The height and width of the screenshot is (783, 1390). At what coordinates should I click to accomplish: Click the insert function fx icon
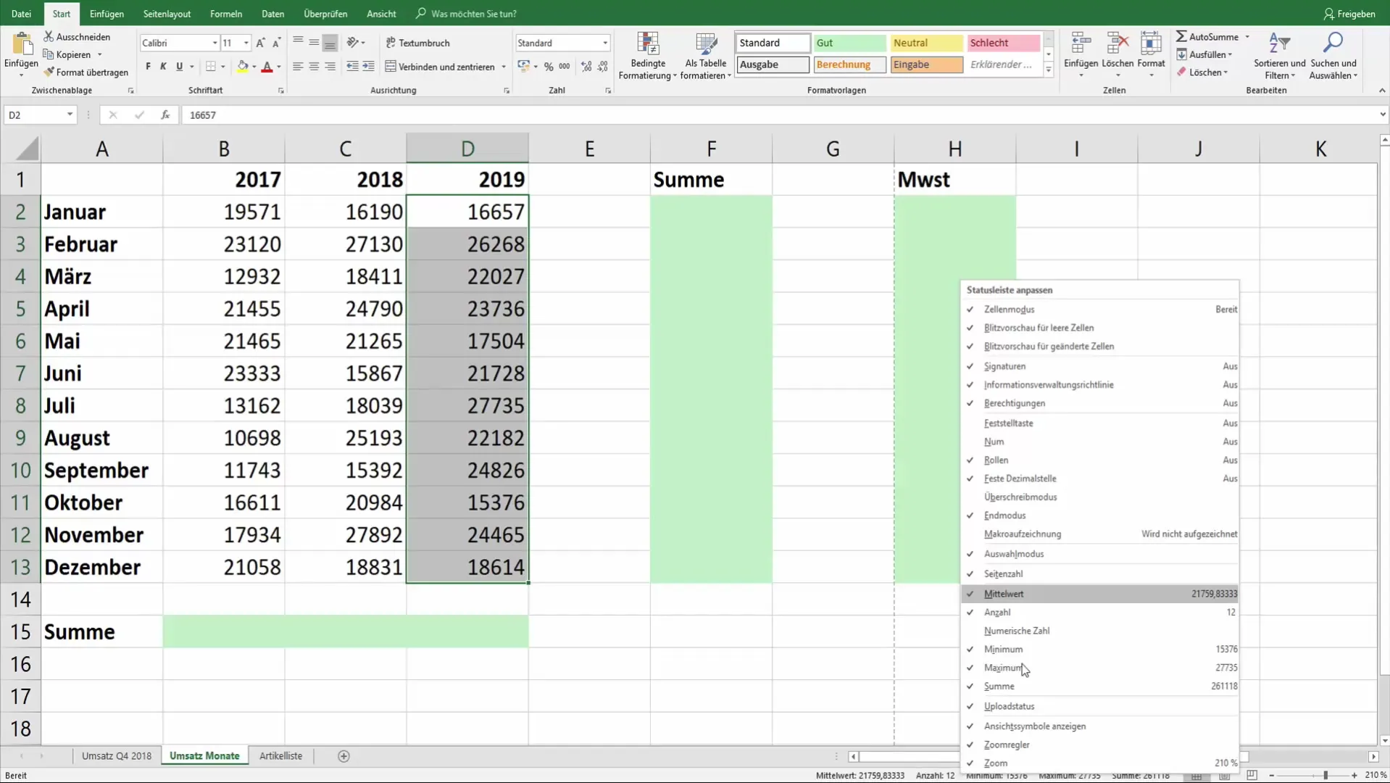pos(165,115)
